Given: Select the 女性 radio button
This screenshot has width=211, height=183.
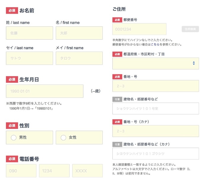Looking at the screenshot, I should point(63,138).
